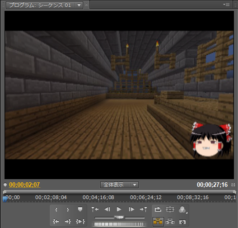Click the viewing area zoom bar above ruler

click(x=120, y=192)
